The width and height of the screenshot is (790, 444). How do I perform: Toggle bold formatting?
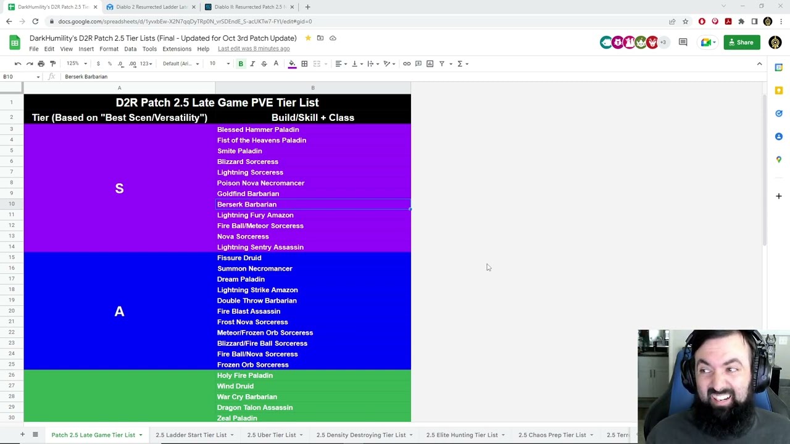241,64
